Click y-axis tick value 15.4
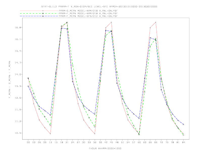200x155 pixels. [x=18, y=51]
